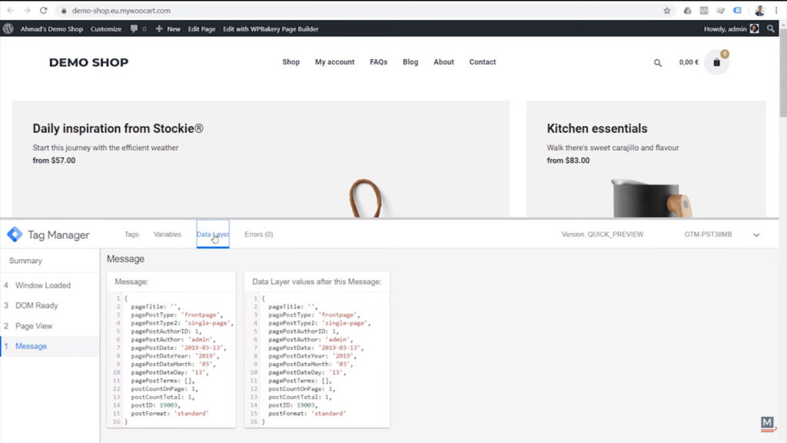Click the shop's search magnifier icon
787x443 pixels.
tap(657, 62)
